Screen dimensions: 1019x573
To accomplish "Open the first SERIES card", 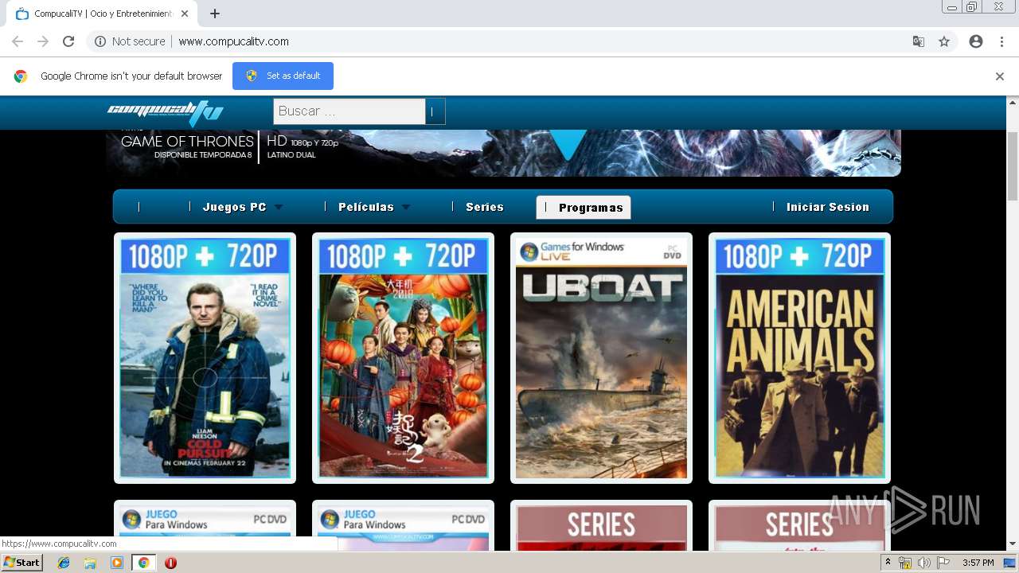I will tap(601, 525).
